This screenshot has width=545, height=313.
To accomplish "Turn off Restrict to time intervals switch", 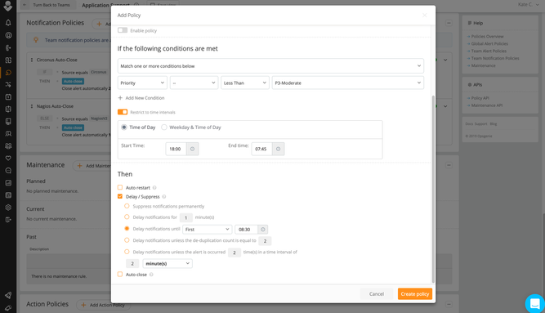I will [x=123, y=112].
